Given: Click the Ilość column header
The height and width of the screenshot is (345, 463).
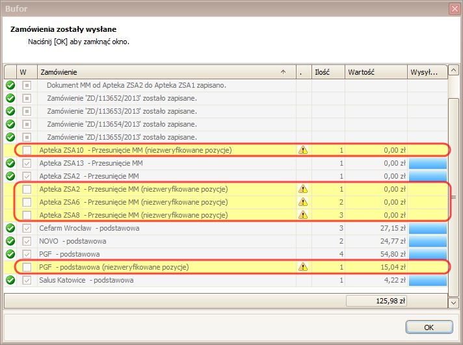Looking at the screenshot, I should (327, 72).
